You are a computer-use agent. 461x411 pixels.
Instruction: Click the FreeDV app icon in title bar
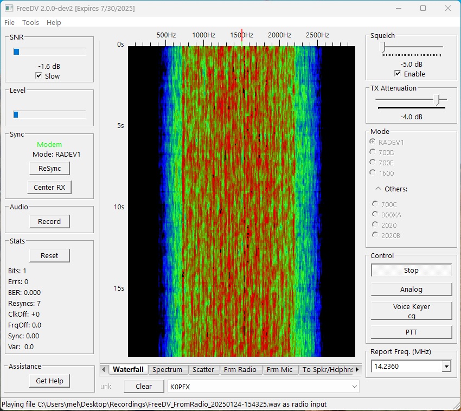tap(9, 8)
